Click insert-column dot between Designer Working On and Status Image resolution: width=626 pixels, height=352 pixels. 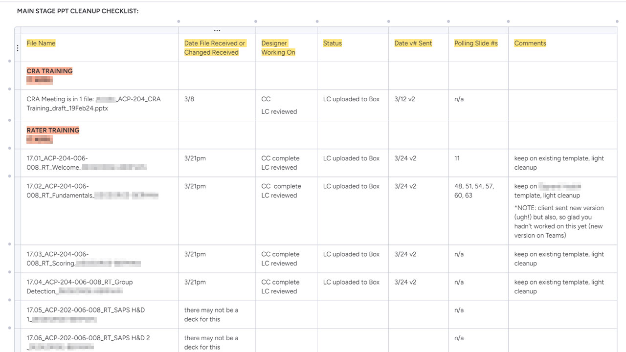point(317,22)
